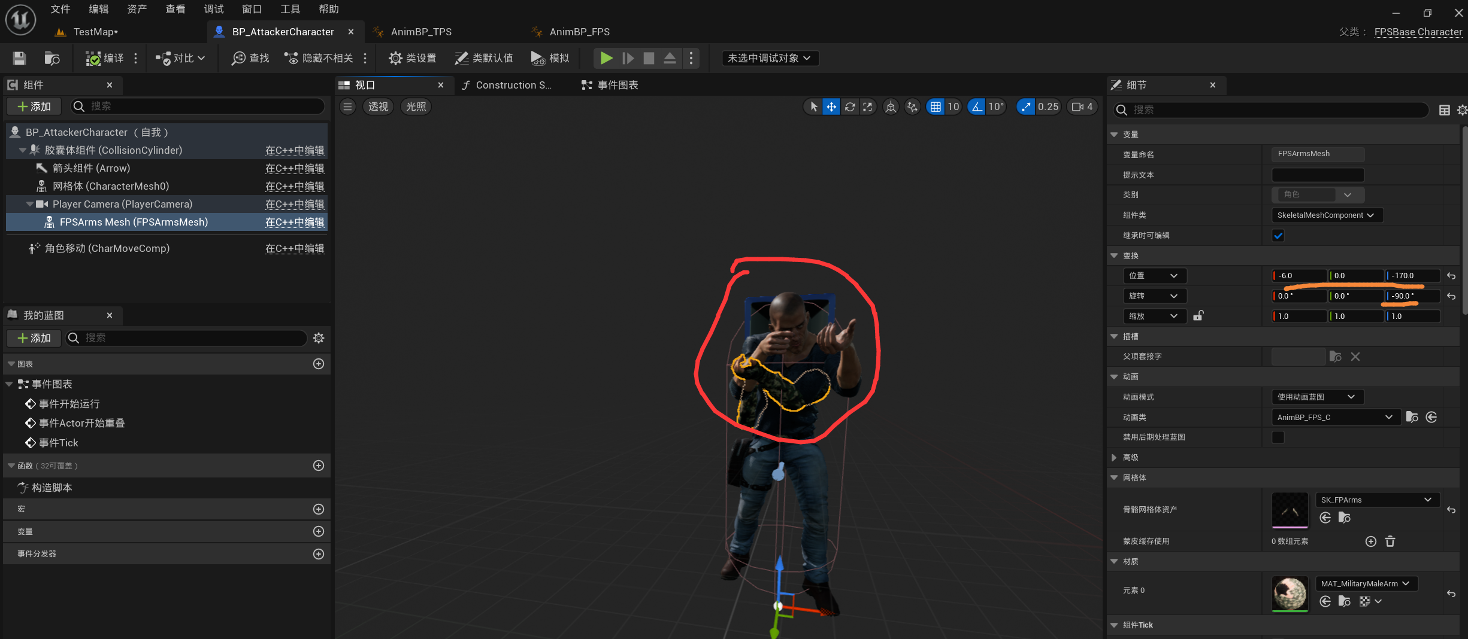Open 在C++中编辑 link for Arrow component
Screen dimensions: 1468x639
point(295,168)
